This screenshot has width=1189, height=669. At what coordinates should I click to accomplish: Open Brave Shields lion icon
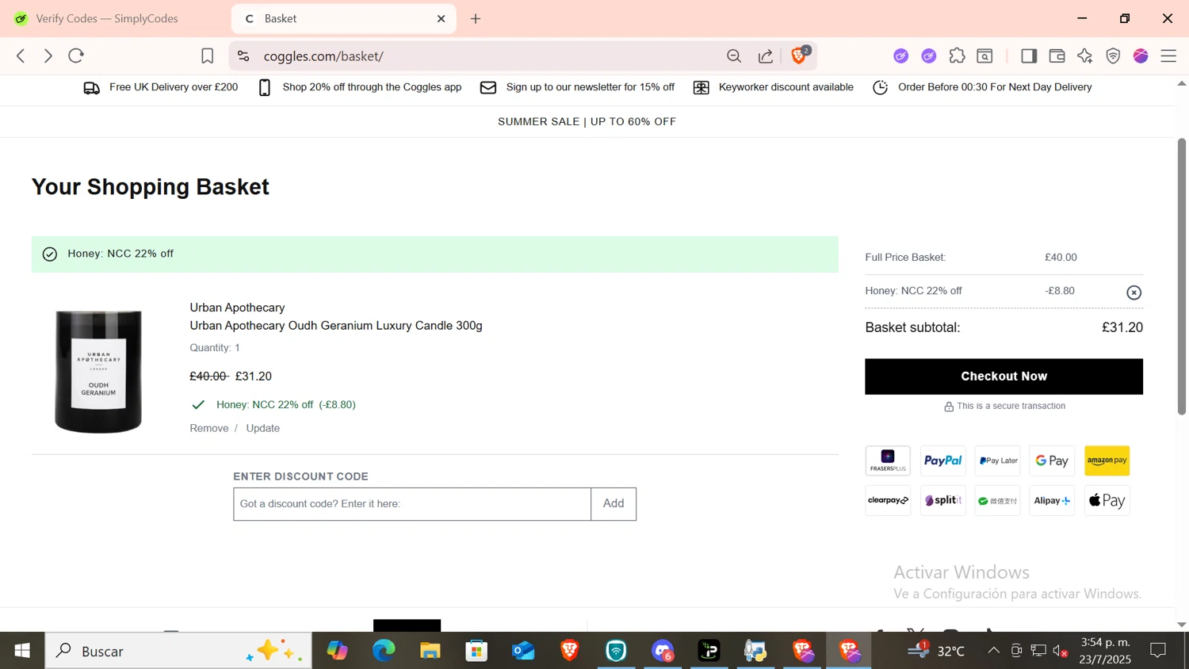coord(800,55)
